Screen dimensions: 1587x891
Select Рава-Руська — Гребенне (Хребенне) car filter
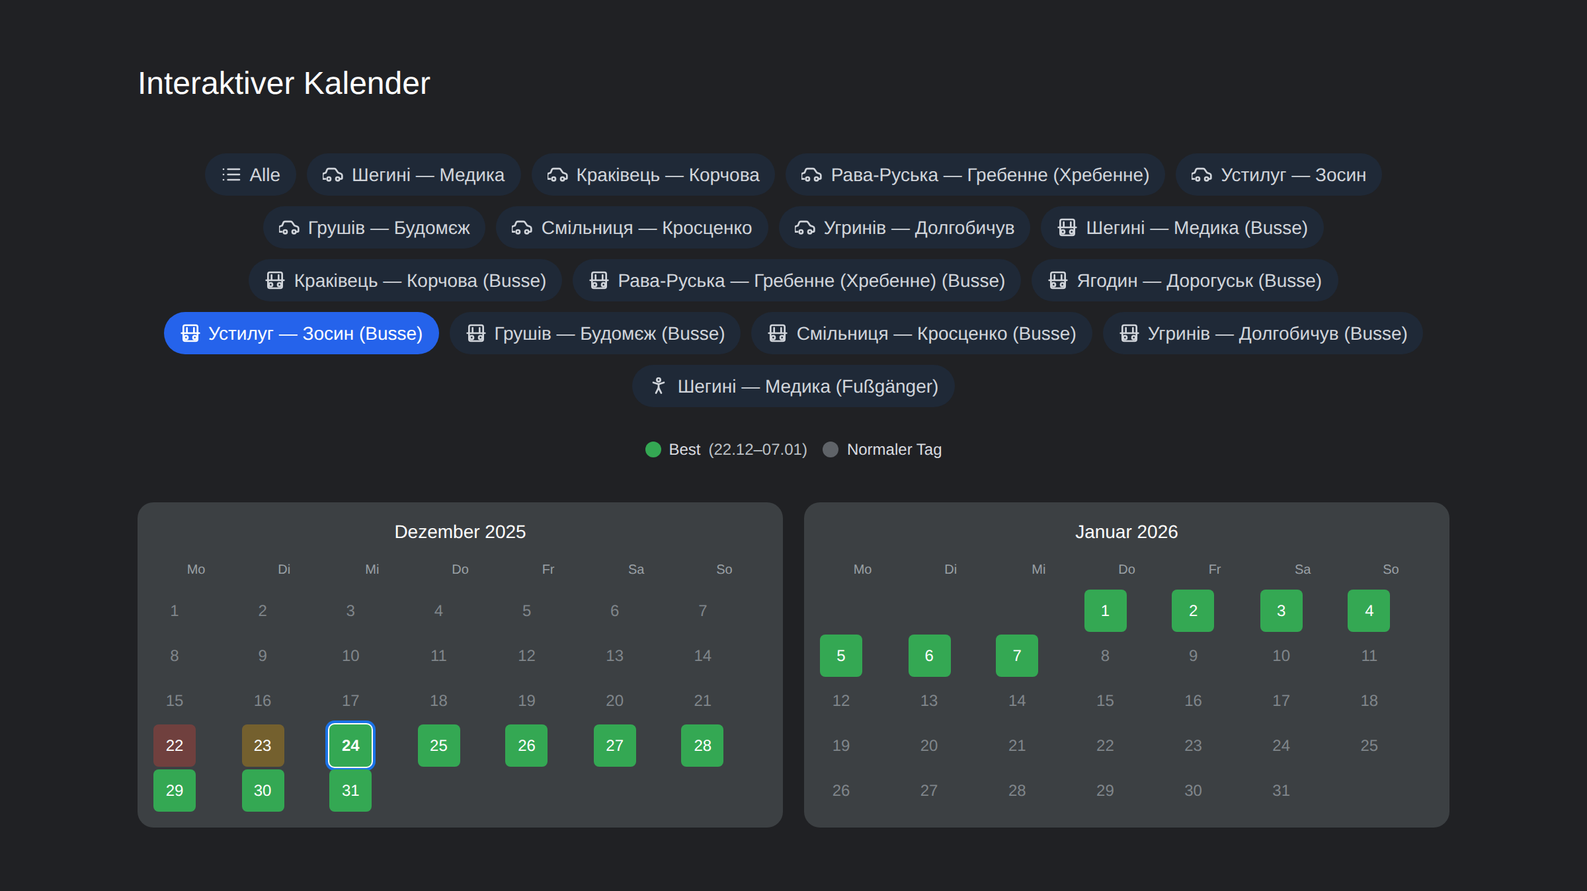tap(975, 174)
